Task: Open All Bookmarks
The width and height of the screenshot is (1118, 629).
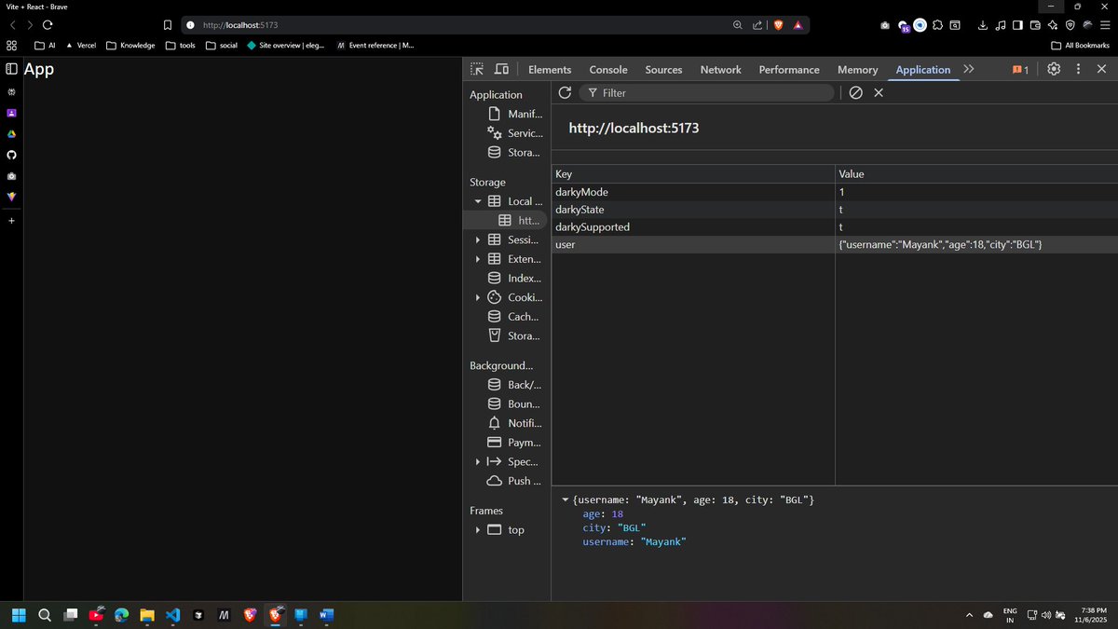Action: (x=1079, y=45)
